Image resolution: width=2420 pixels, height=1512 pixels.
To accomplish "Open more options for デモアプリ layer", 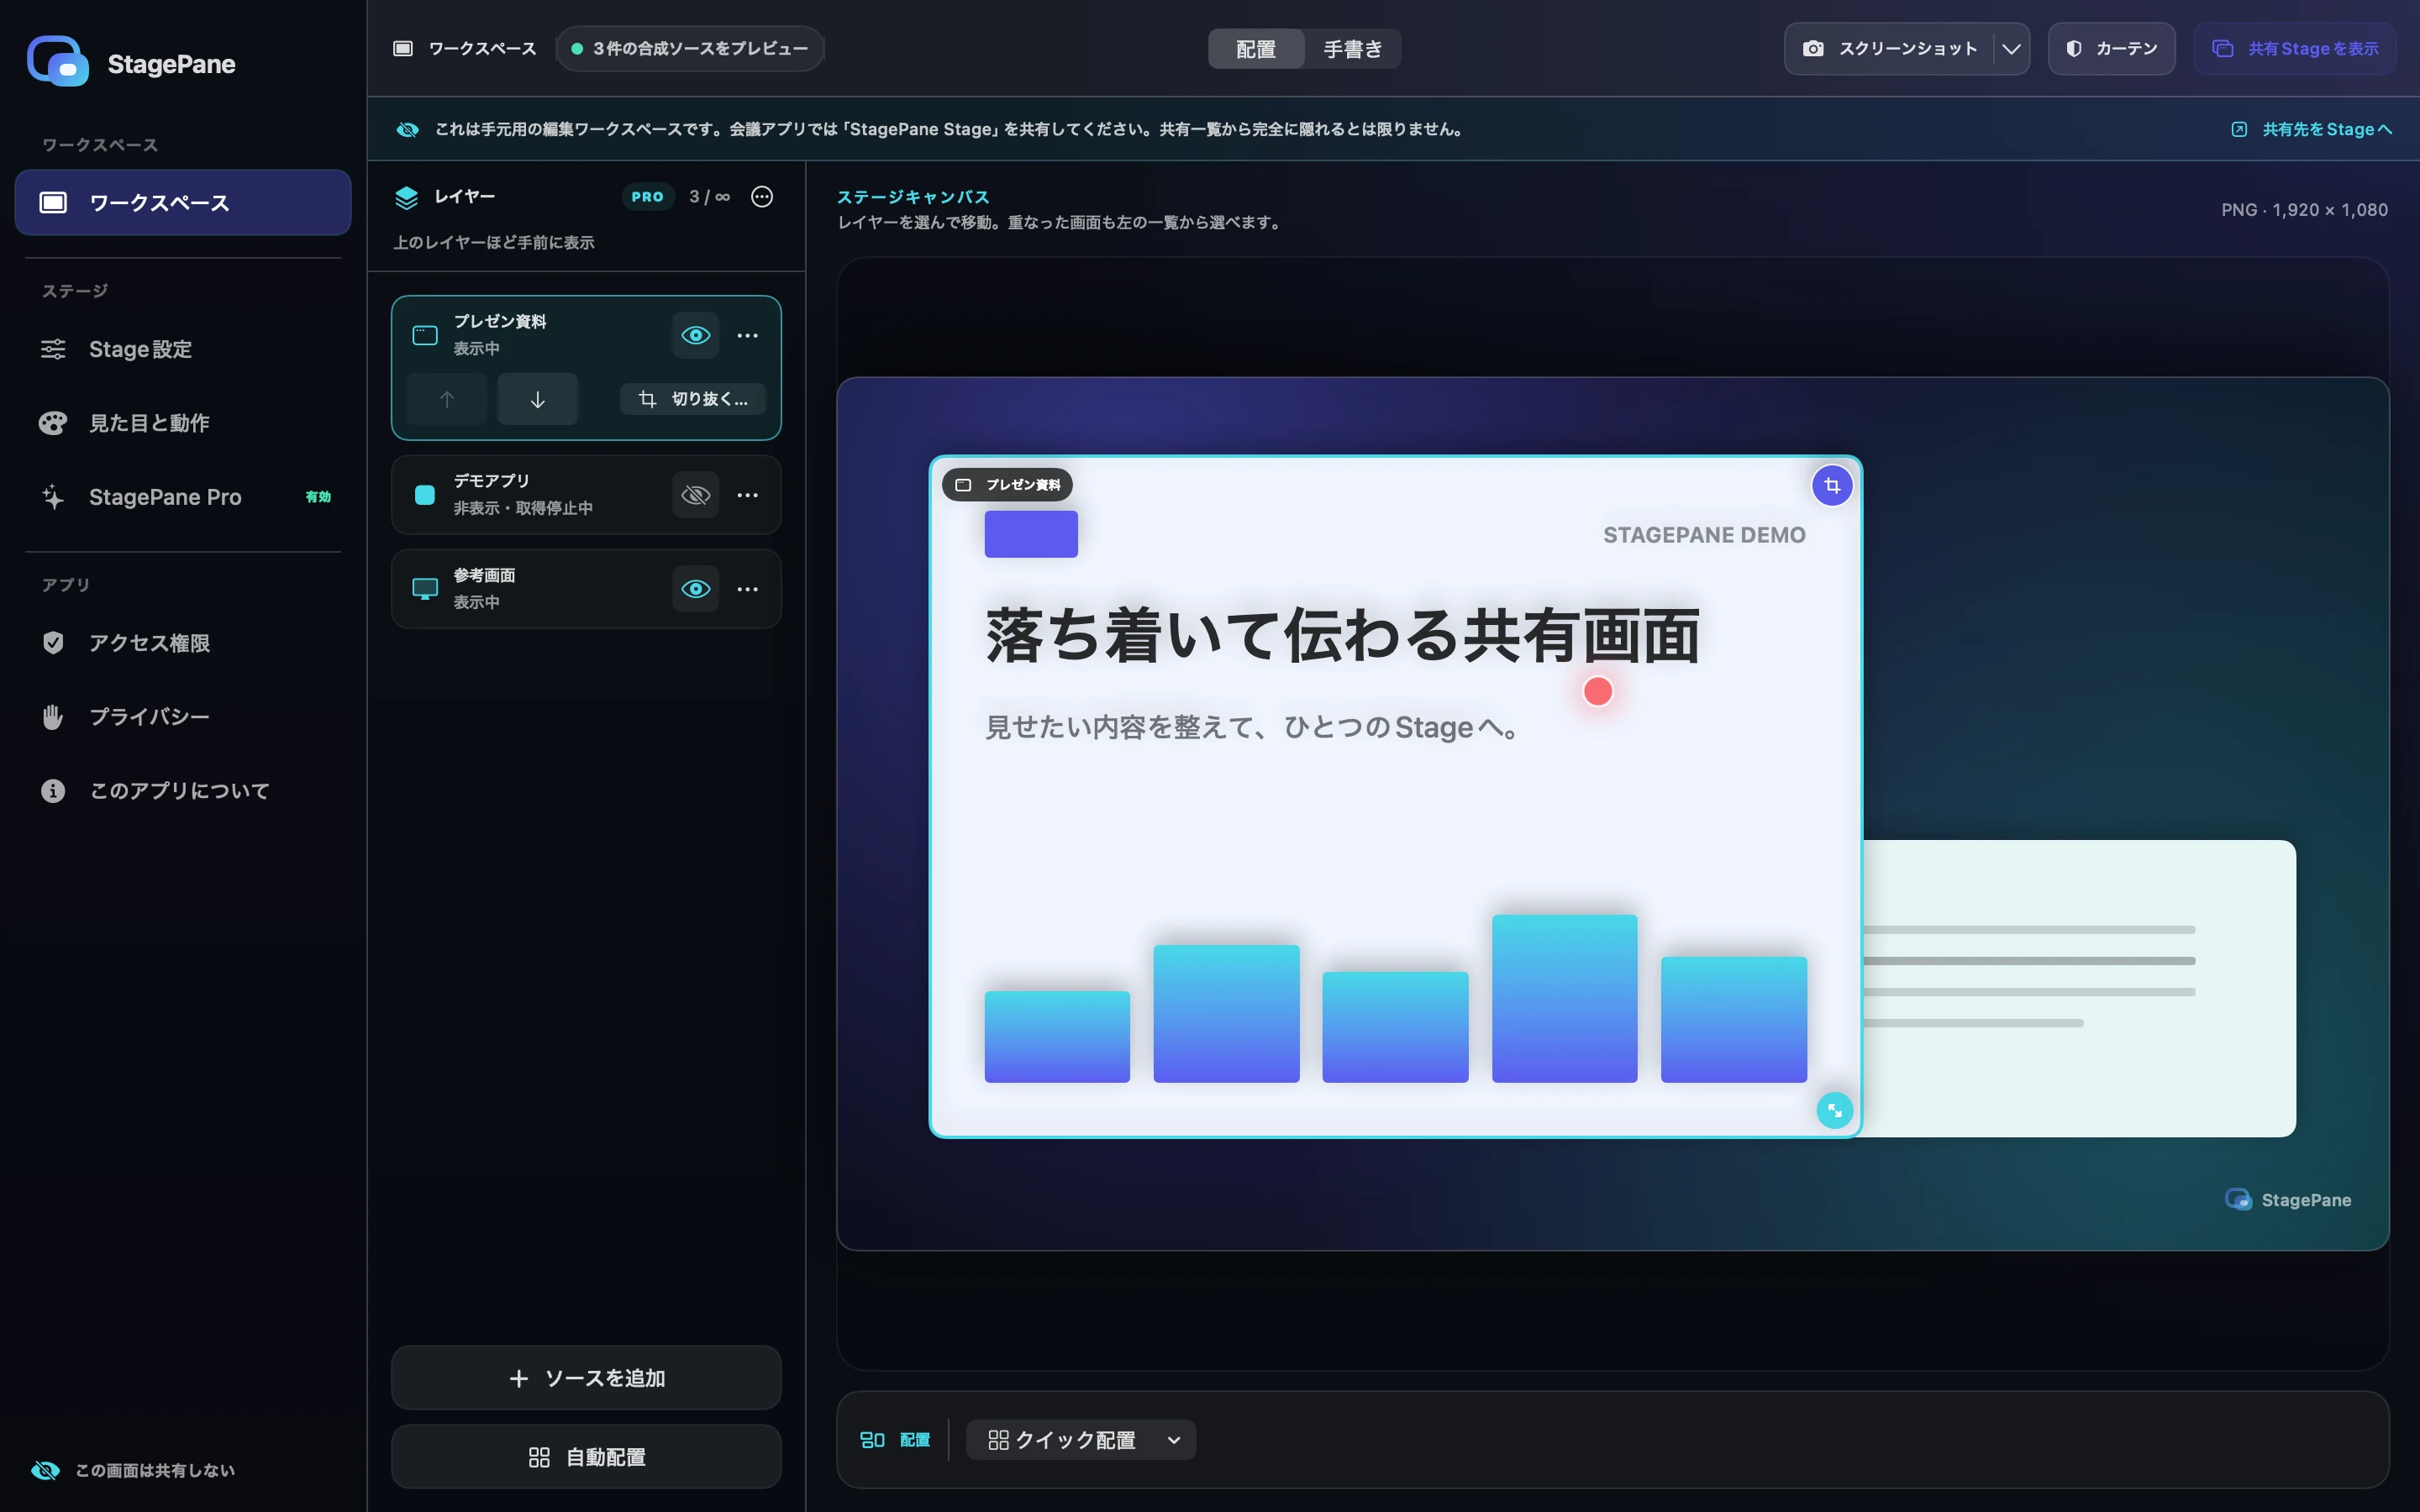I will (747, 495).
